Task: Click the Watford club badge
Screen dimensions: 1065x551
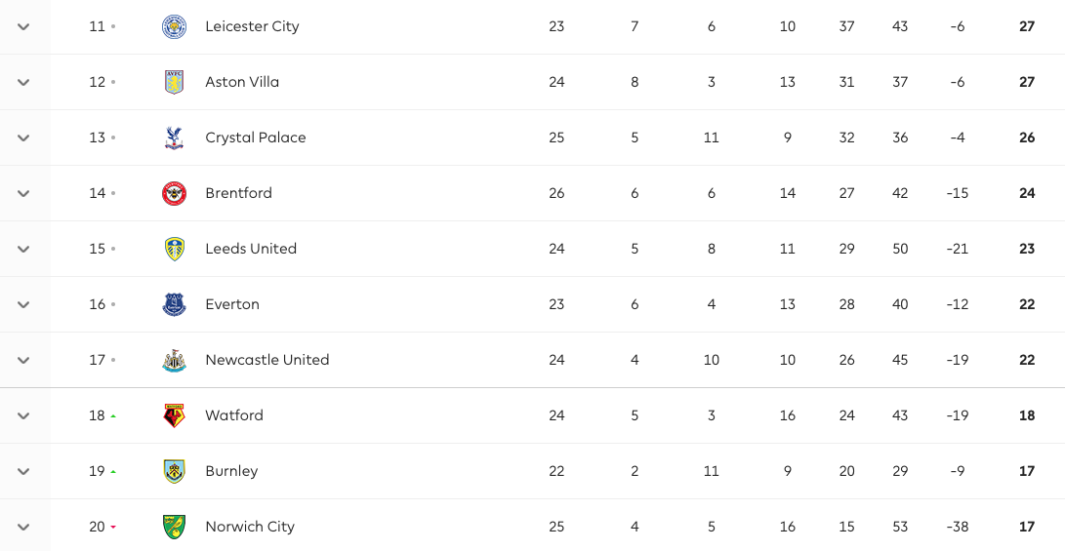Action: click(x=174, y=416)
